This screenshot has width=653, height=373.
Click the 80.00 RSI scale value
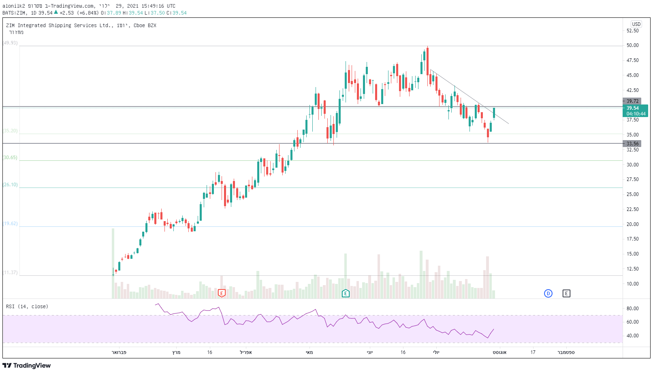(x=633, y=309)
